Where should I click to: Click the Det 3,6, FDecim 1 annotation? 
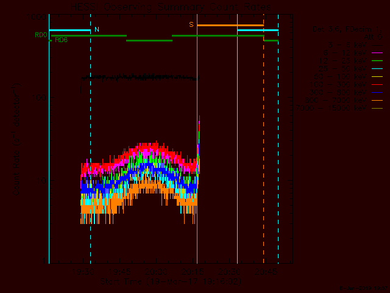tap(347, 29)
